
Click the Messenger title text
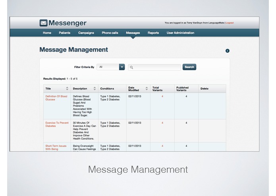pyautogui.click(x=68, y=23)
